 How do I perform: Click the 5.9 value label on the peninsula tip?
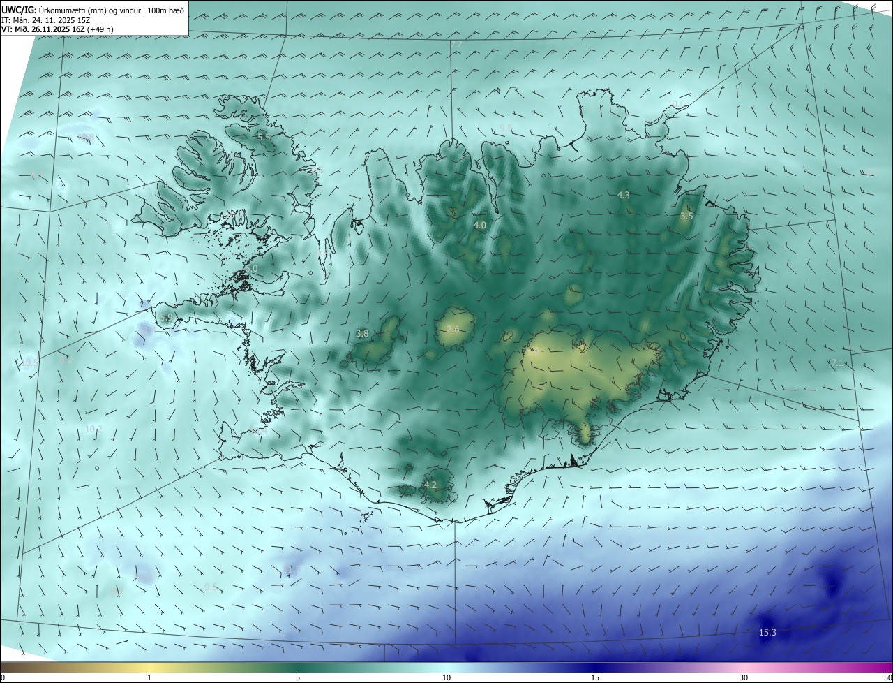pyautogui.click(x=166, y=318)
